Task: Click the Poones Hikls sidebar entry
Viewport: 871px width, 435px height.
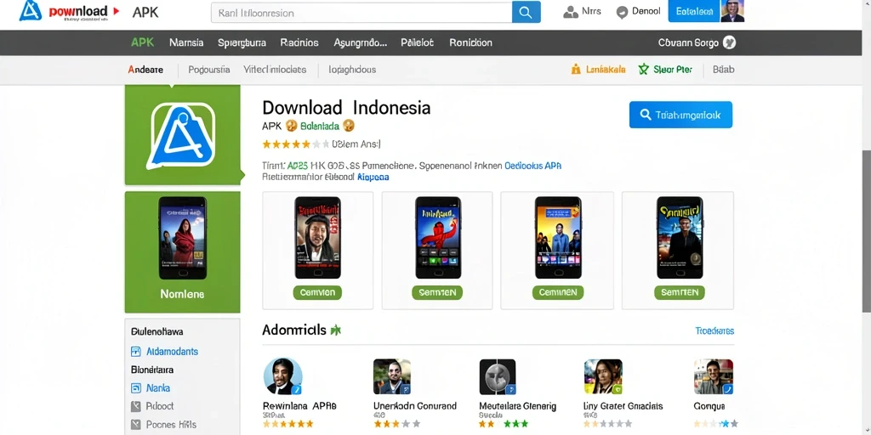Action: (x=171, y=425)
